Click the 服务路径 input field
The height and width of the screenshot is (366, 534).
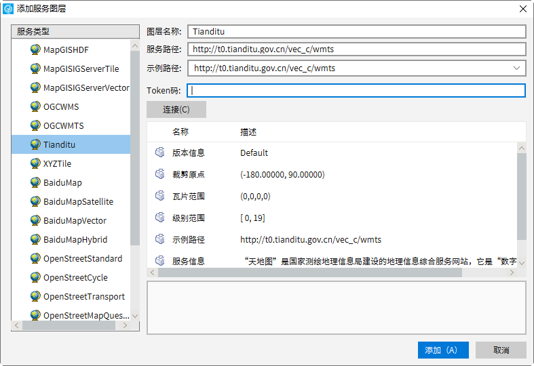pyautogui.click(x=357, y=49)
